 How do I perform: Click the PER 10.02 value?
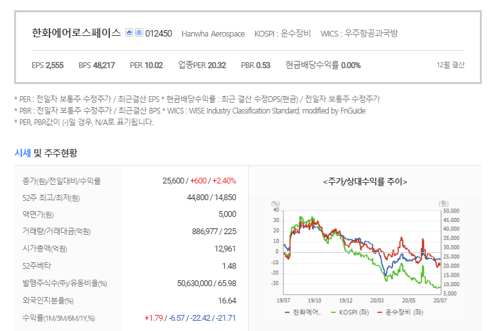[146, 65]
